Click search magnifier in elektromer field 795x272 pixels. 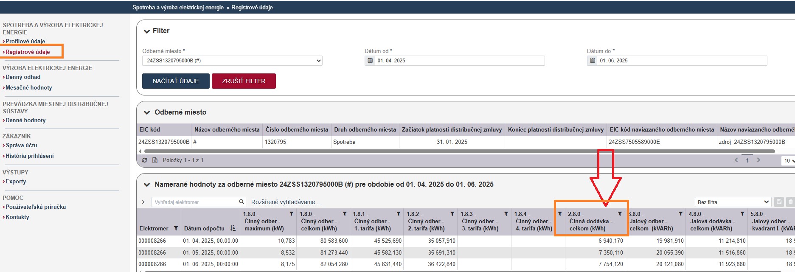(242, 202)
